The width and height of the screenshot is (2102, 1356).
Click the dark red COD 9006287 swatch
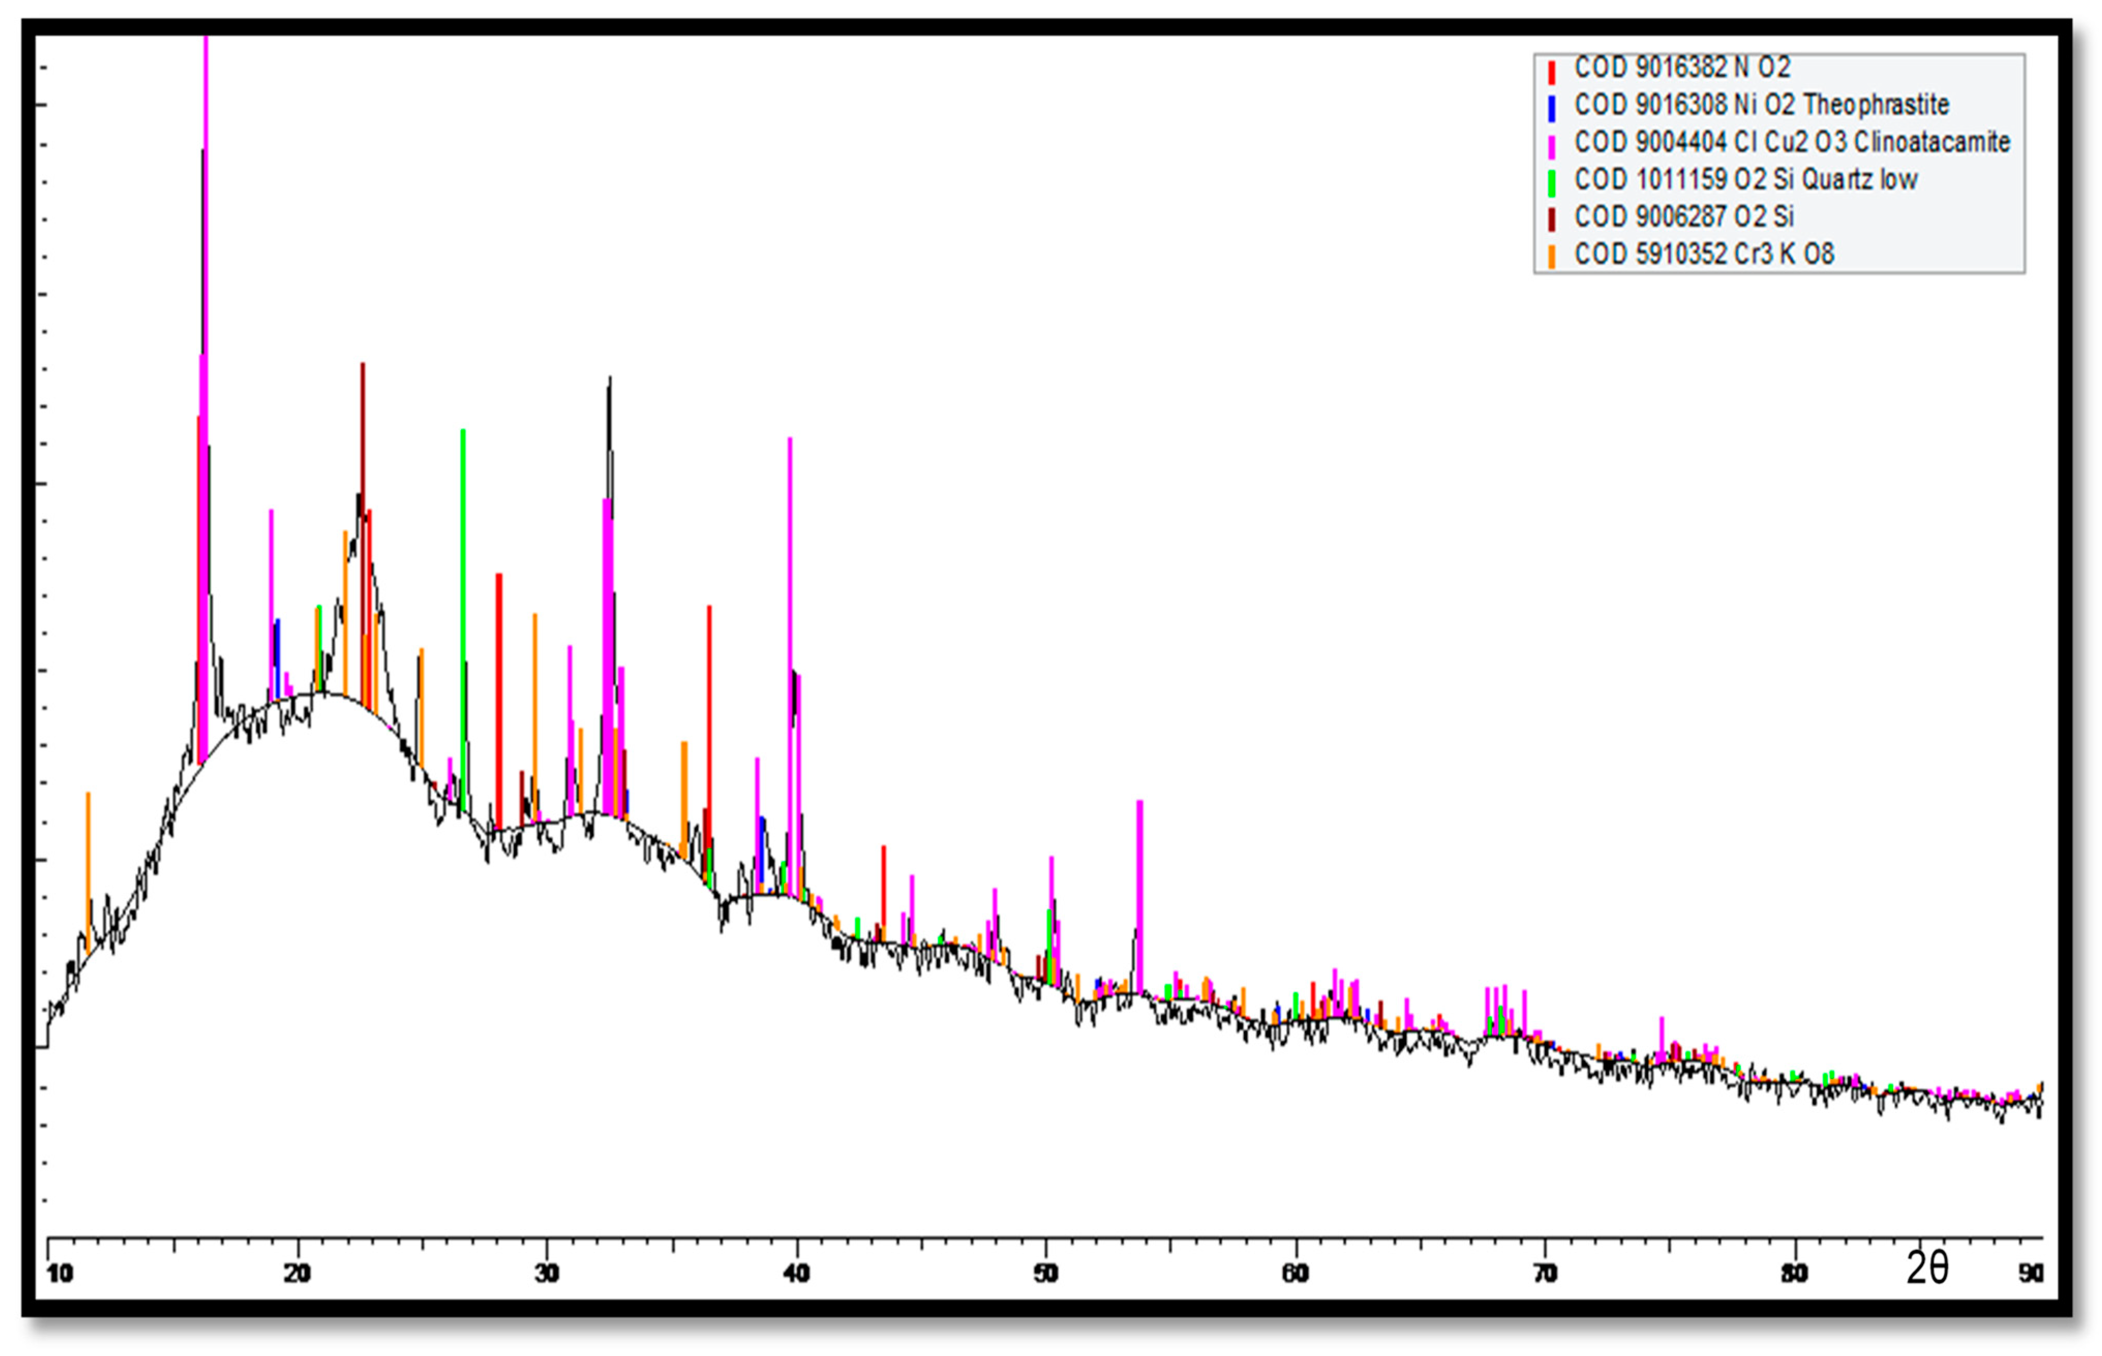[1551, 218]
